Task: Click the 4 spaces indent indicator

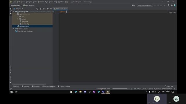Action: (x=150, y=89)
